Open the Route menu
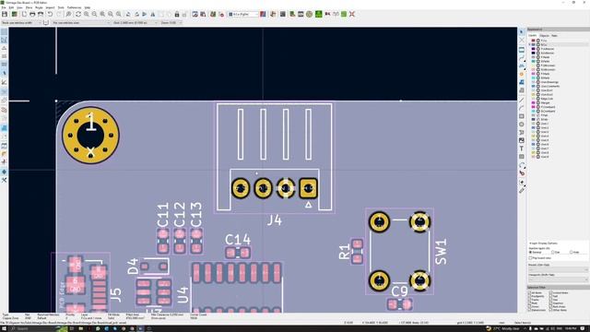This screenshot has width=590, height=332. [x=39, y=7]
